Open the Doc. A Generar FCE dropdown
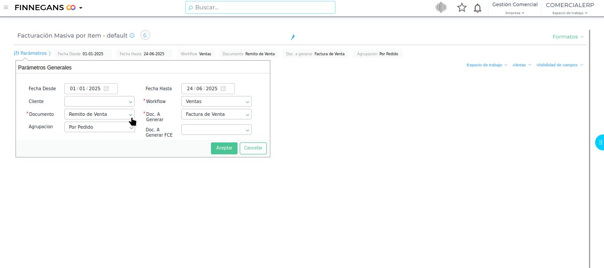 click(216, 130)
